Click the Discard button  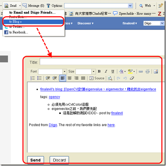pos(59,160)
